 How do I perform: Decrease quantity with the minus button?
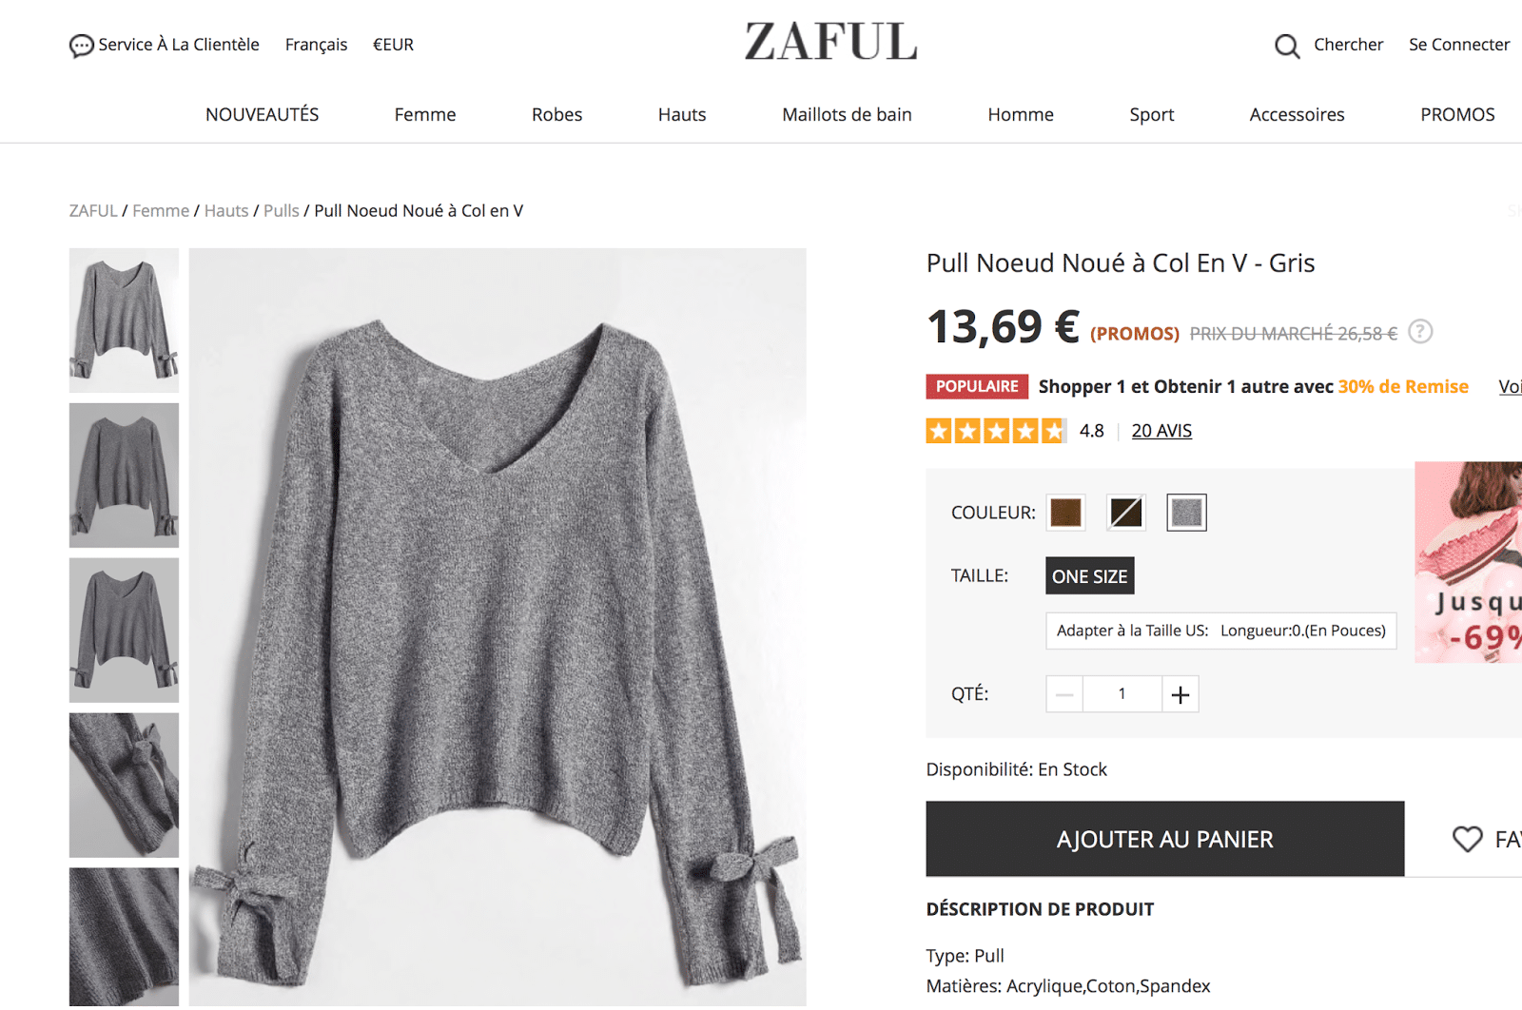coord(1064,694)
